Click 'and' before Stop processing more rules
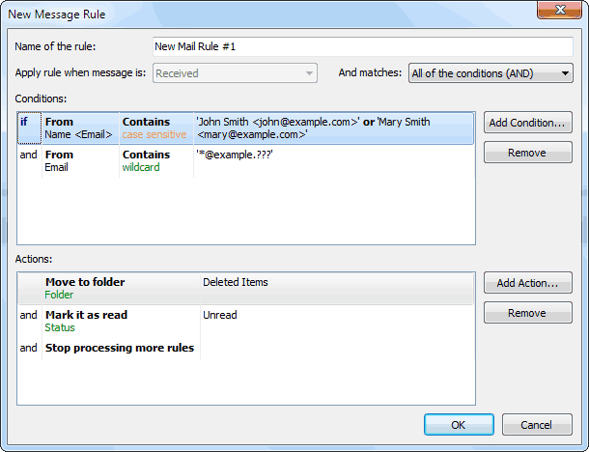This screenshot has height=452, width=589. pyautogui.click(x=29, y=348)
